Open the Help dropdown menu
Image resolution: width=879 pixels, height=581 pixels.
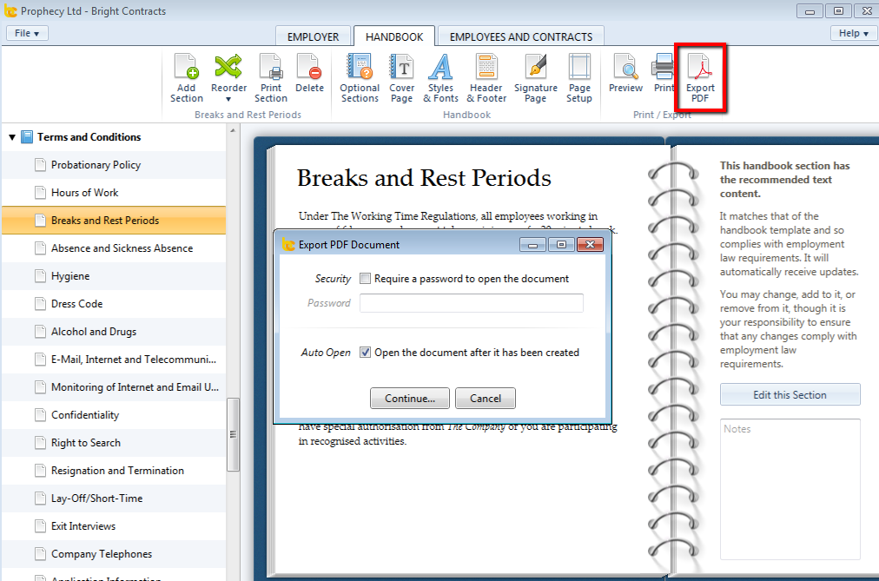tap(853, 33)
